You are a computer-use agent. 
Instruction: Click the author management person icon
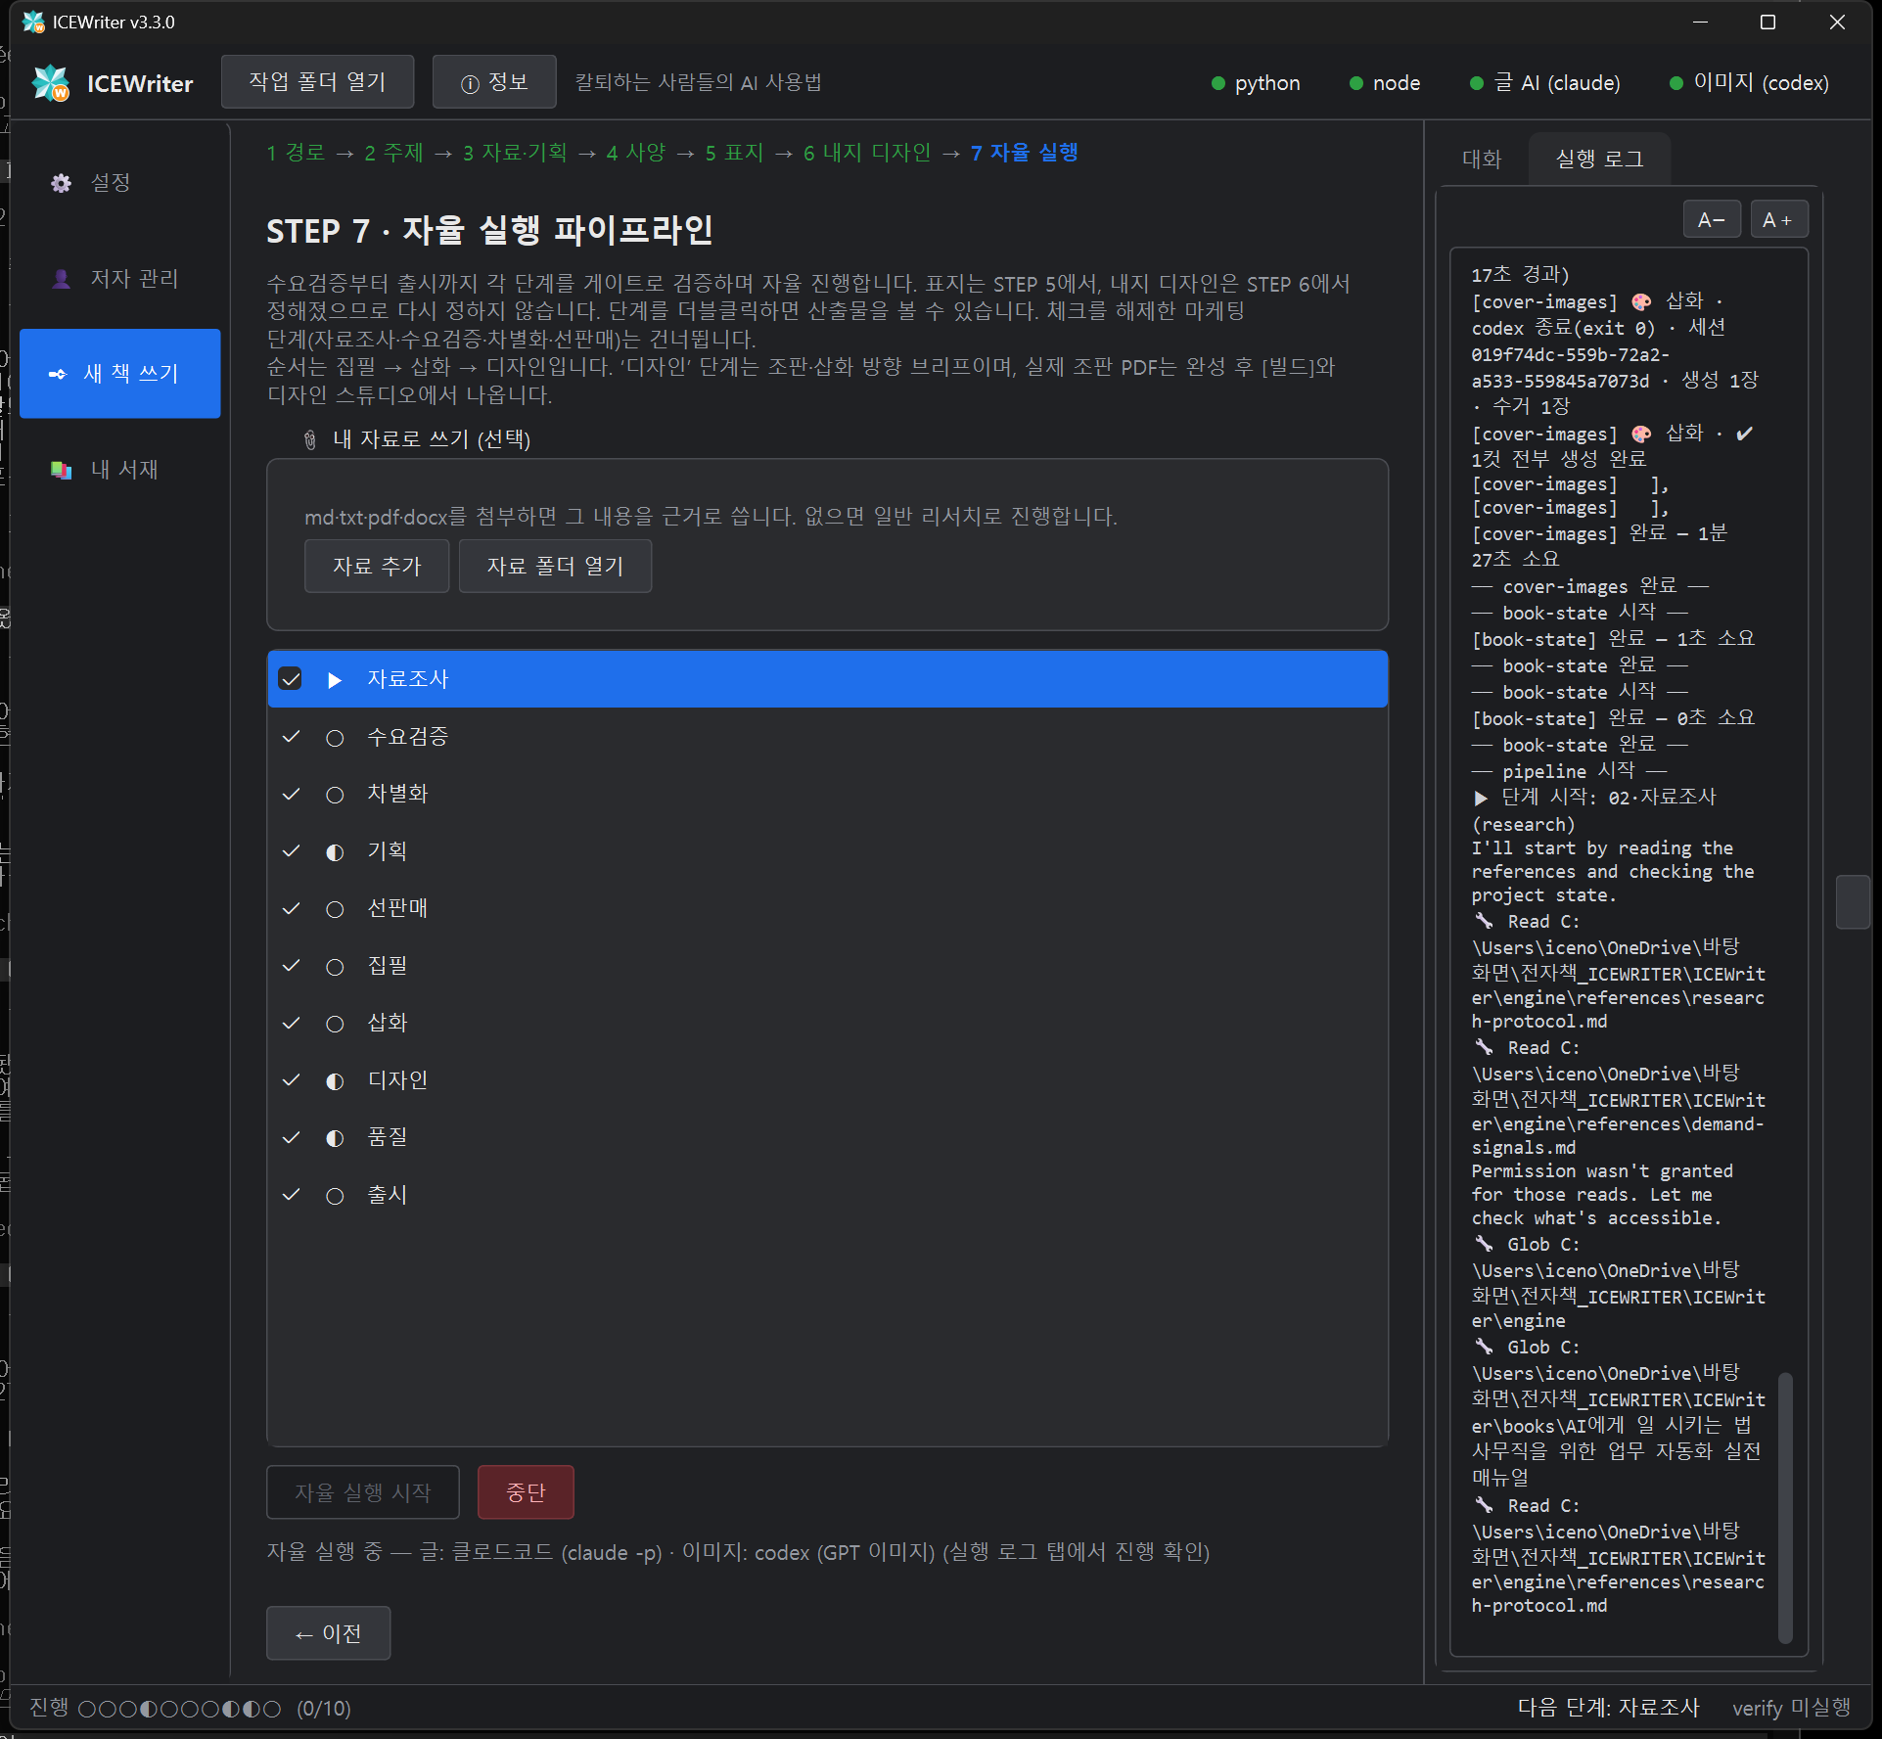click(61, 279)
